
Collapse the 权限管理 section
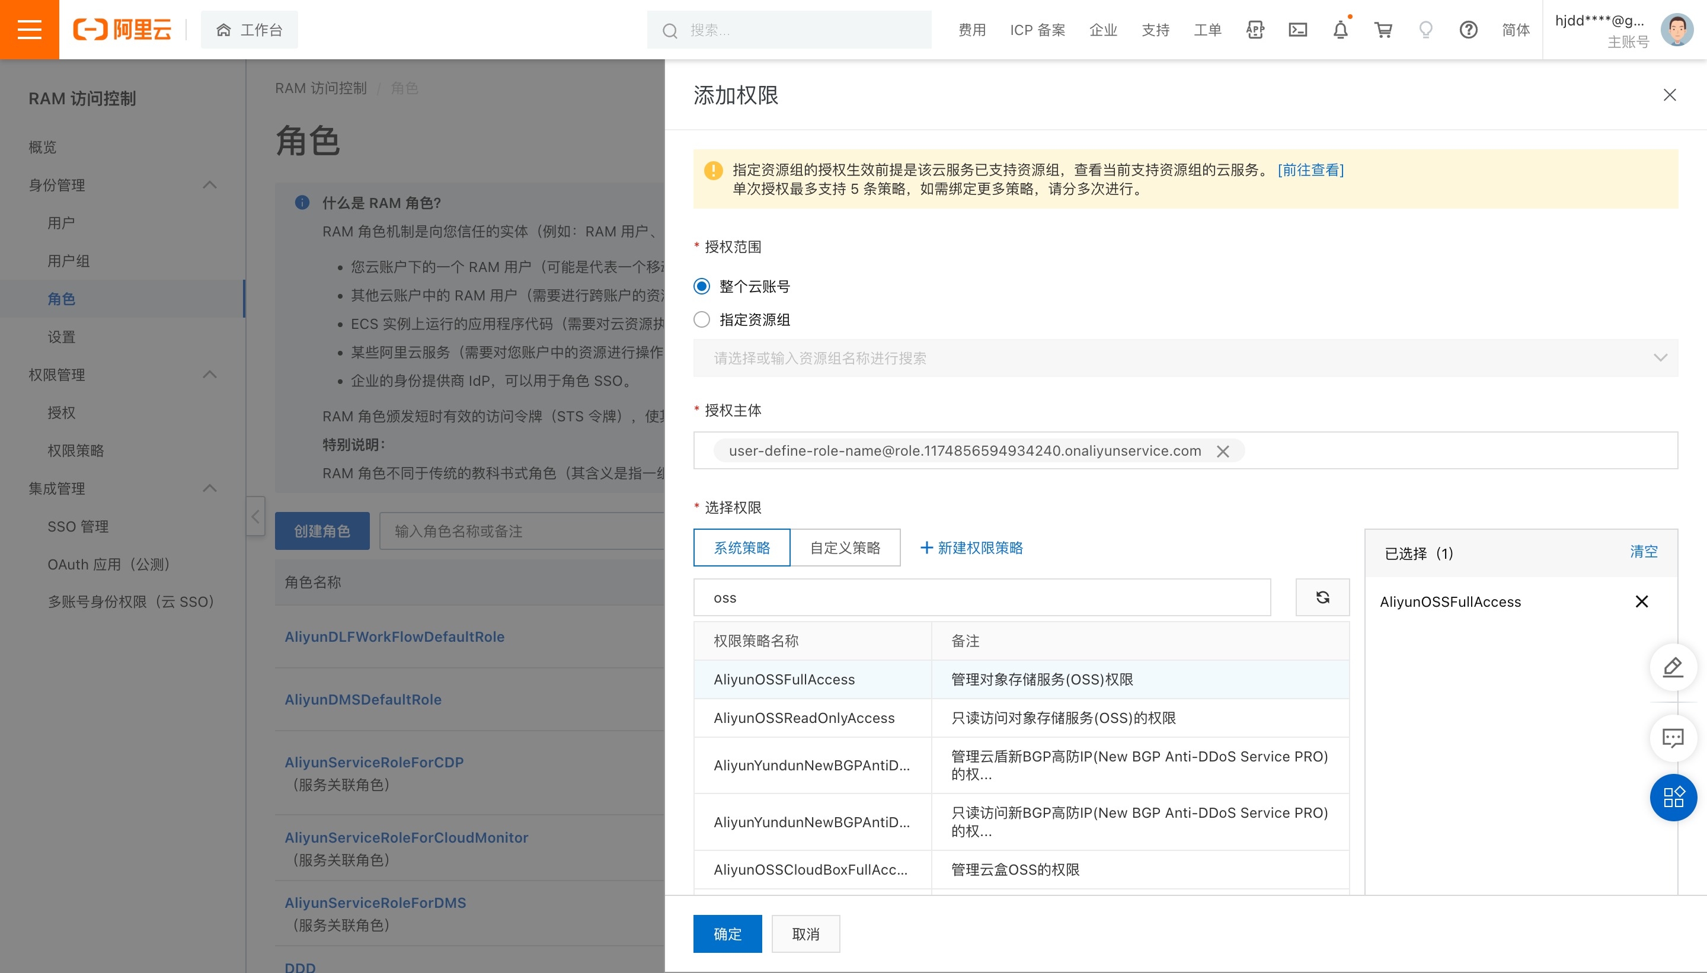[x=209, y=375]
